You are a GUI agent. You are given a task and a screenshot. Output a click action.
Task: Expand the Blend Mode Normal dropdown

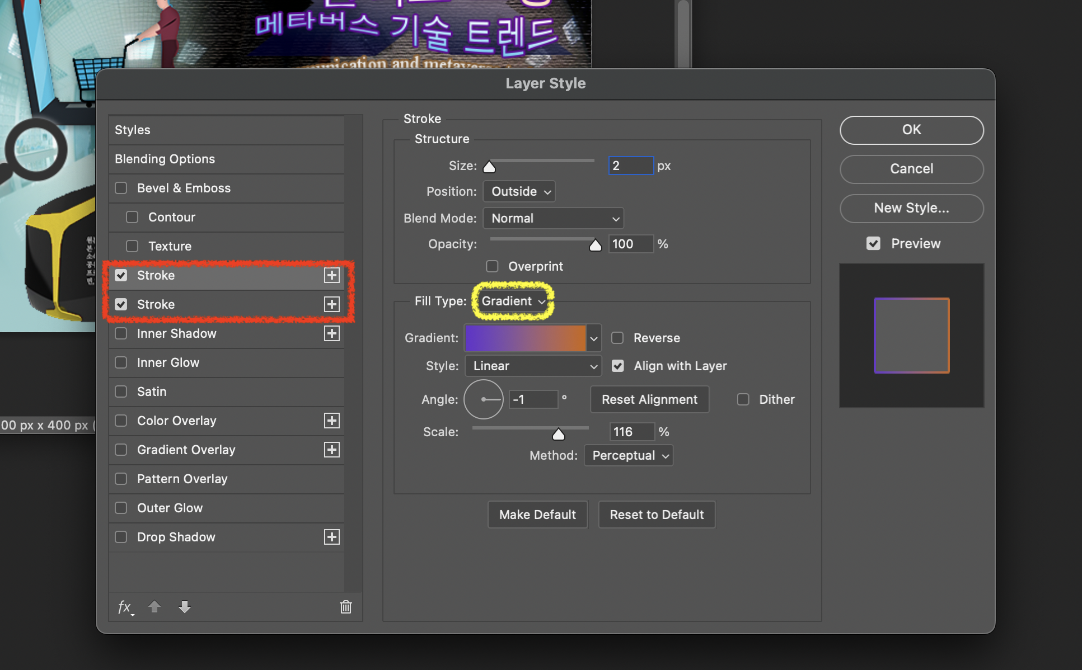pos(553,218)
